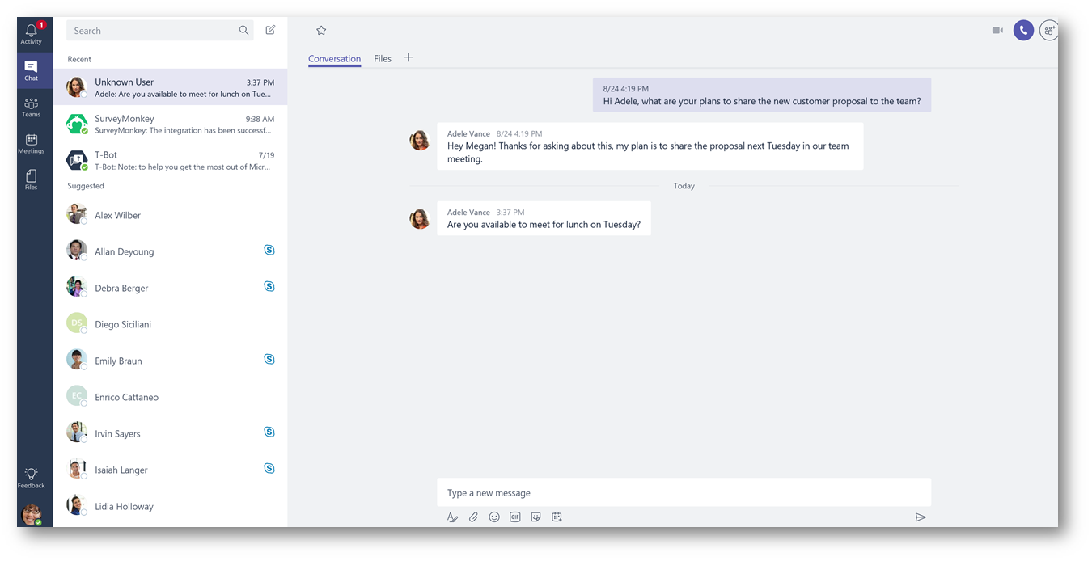
Task: Click Adele Vance's avatar on 3:37 PM message
Action: point(419,218)
